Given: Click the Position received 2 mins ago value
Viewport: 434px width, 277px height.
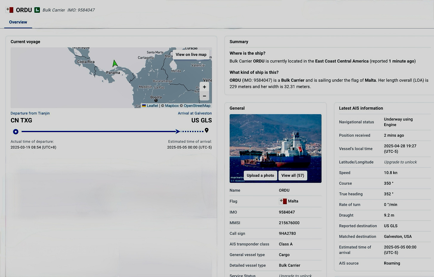Looking at the screenshot, I should [x=394, y=135].
